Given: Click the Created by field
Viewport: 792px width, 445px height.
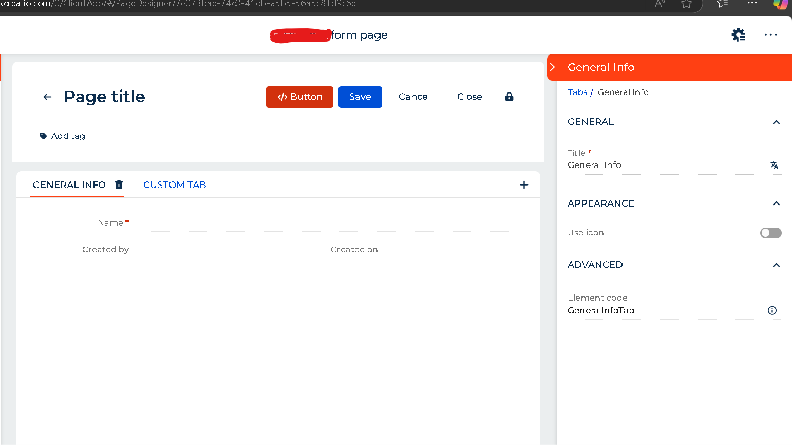Looking at the screenshot, I should [202, 250].
